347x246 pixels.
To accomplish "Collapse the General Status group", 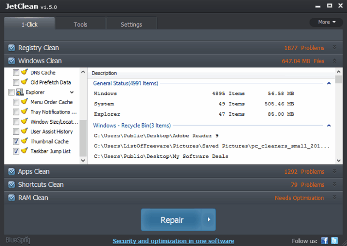I will (329, 83).
